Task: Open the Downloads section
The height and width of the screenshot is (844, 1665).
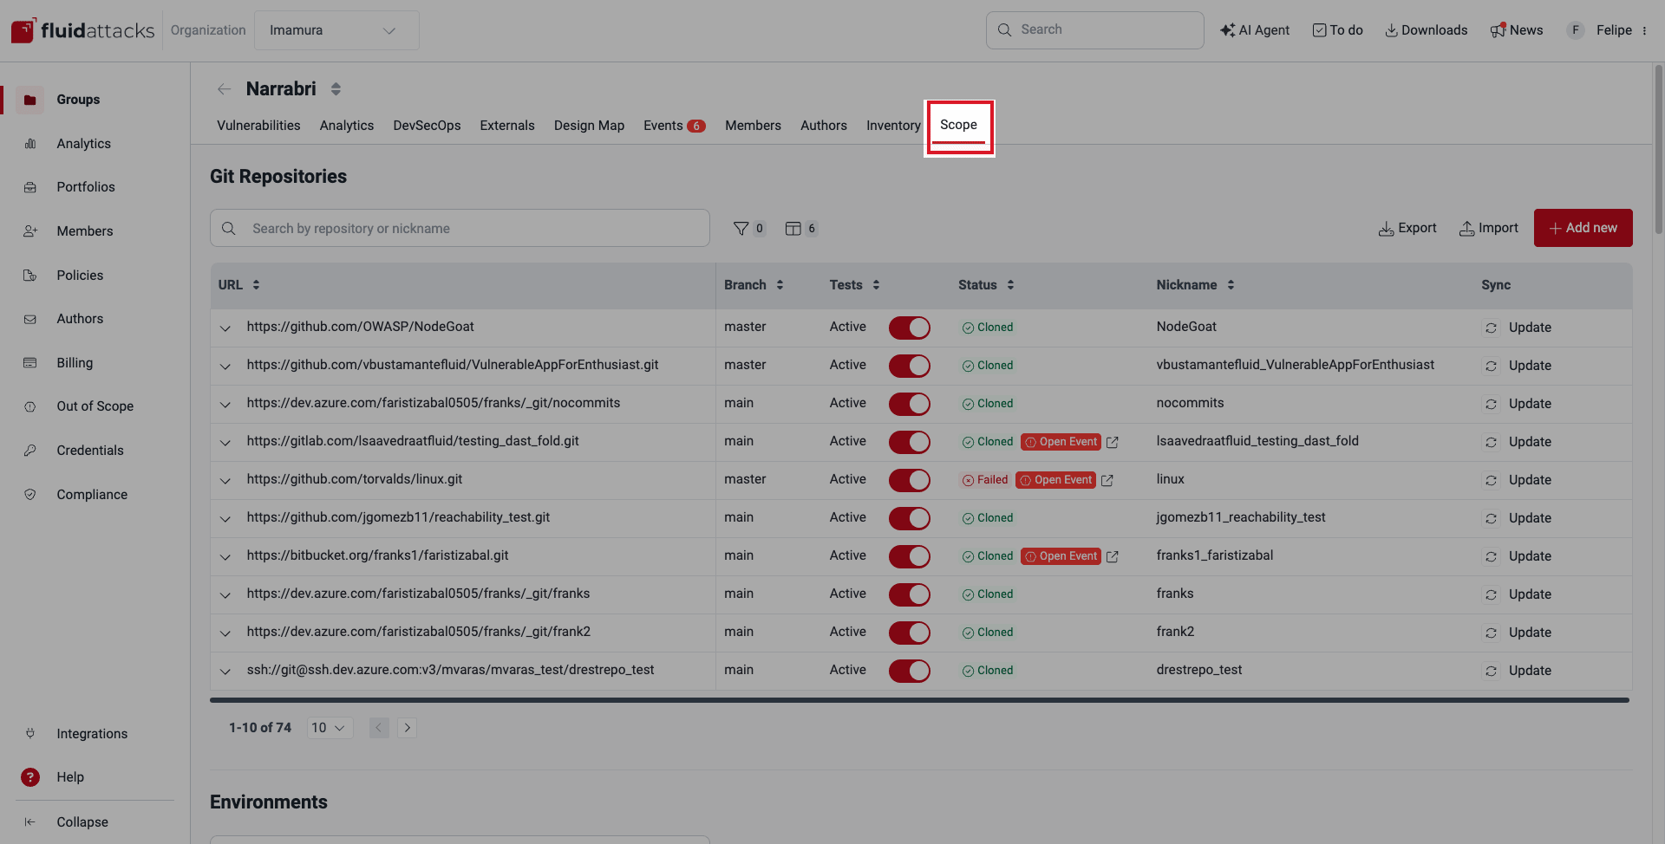Action: pyautogui.click(x=1426, y=29)
